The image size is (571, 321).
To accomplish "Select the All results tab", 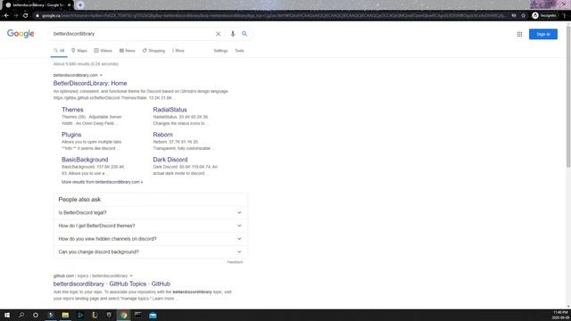I will pos(59,51).
